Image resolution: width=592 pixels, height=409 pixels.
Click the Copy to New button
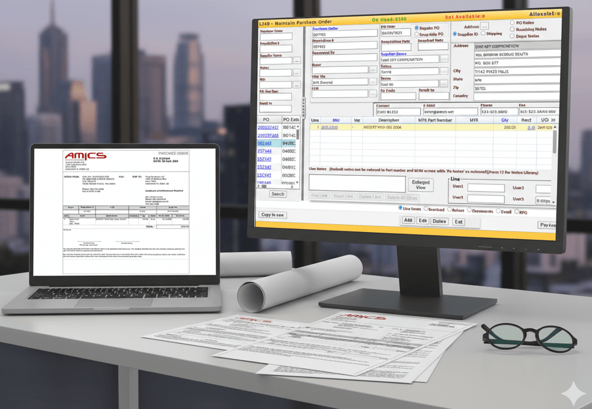coord(271,215)
